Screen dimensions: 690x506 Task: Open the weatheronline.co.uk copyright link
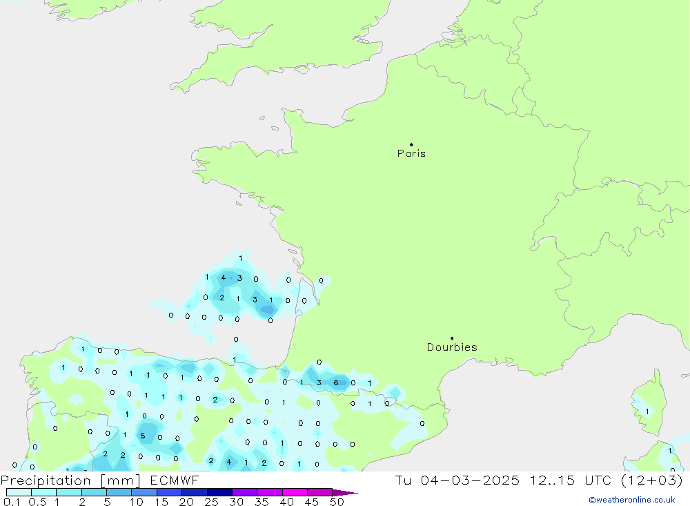tap(632, 500)
